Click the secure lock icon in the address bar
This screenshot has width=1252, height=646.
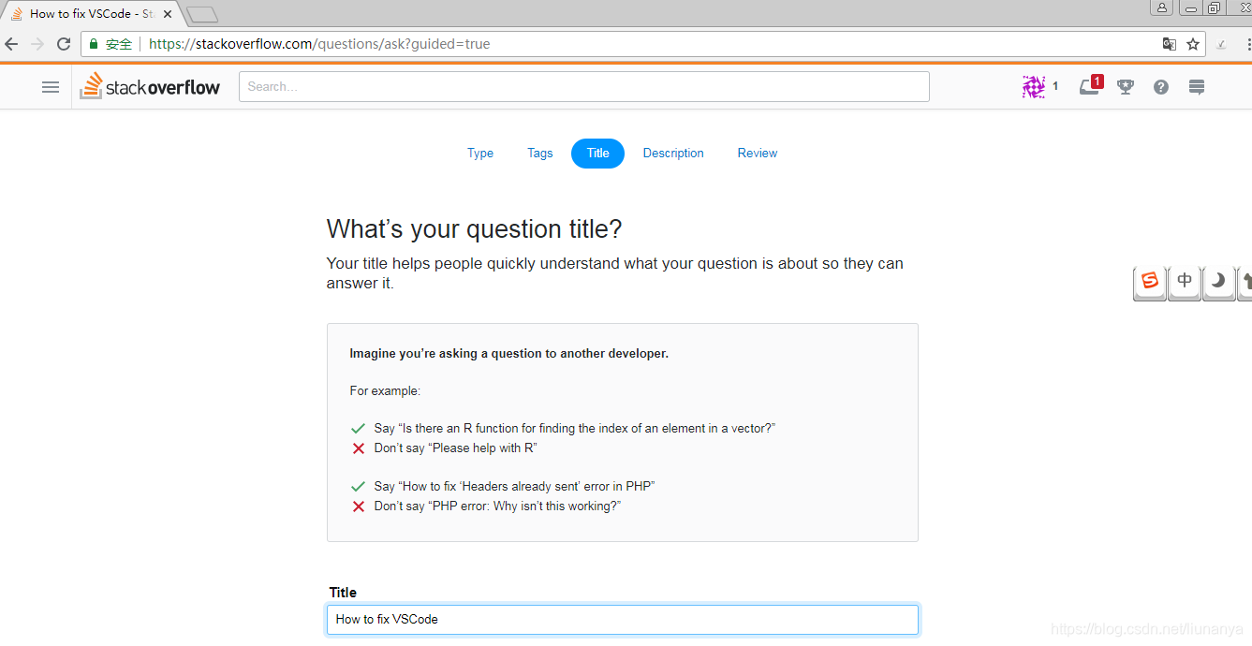(x=93, y=43)
